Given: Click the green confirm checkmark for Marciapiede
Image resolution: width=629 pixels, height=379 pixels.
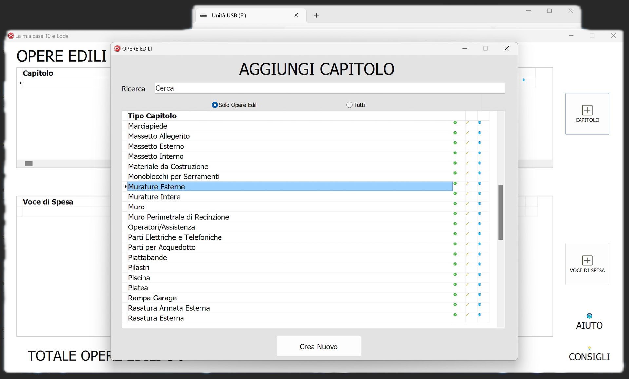Looking at the screenshot, I should click(x=455, y=123).
